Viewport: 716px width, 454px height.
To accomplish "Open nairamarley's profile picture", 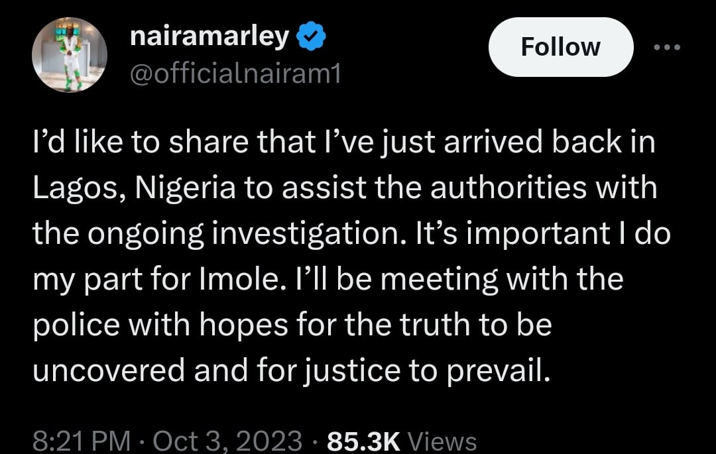I will pyautogui.click(x=70, y=54).
